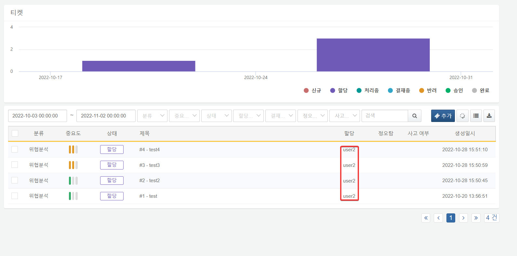Focus the 검색 search input
The width and height of the screenshot is (517, 256).
tap(385, 116)
